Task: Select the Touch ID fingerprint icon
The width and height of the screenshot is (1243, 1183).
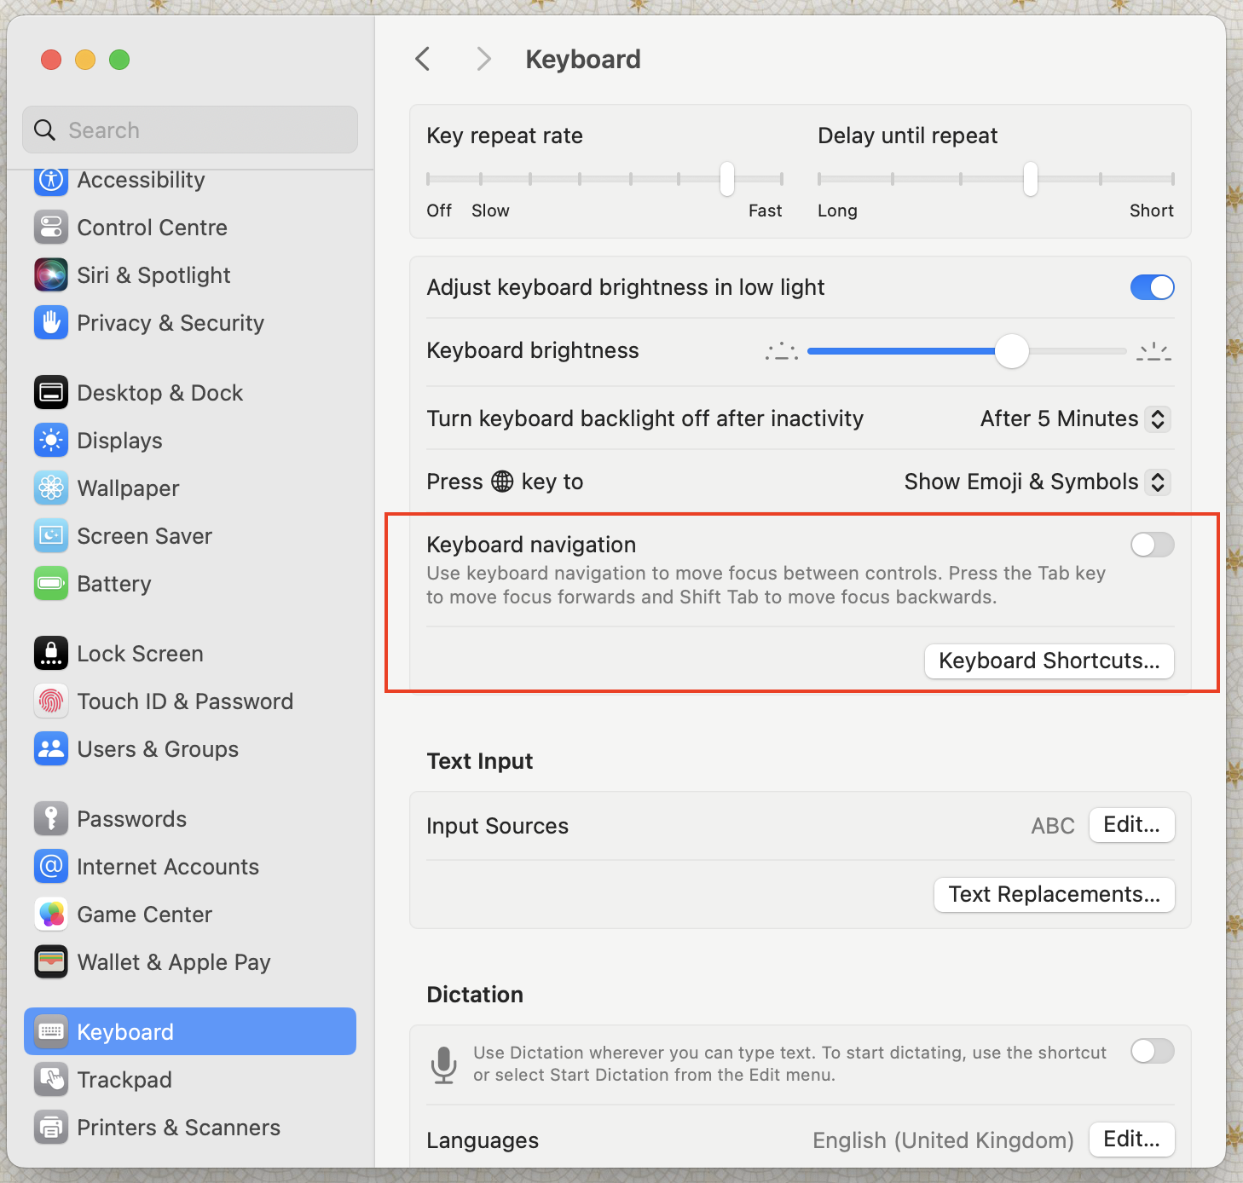Action: 51,701
